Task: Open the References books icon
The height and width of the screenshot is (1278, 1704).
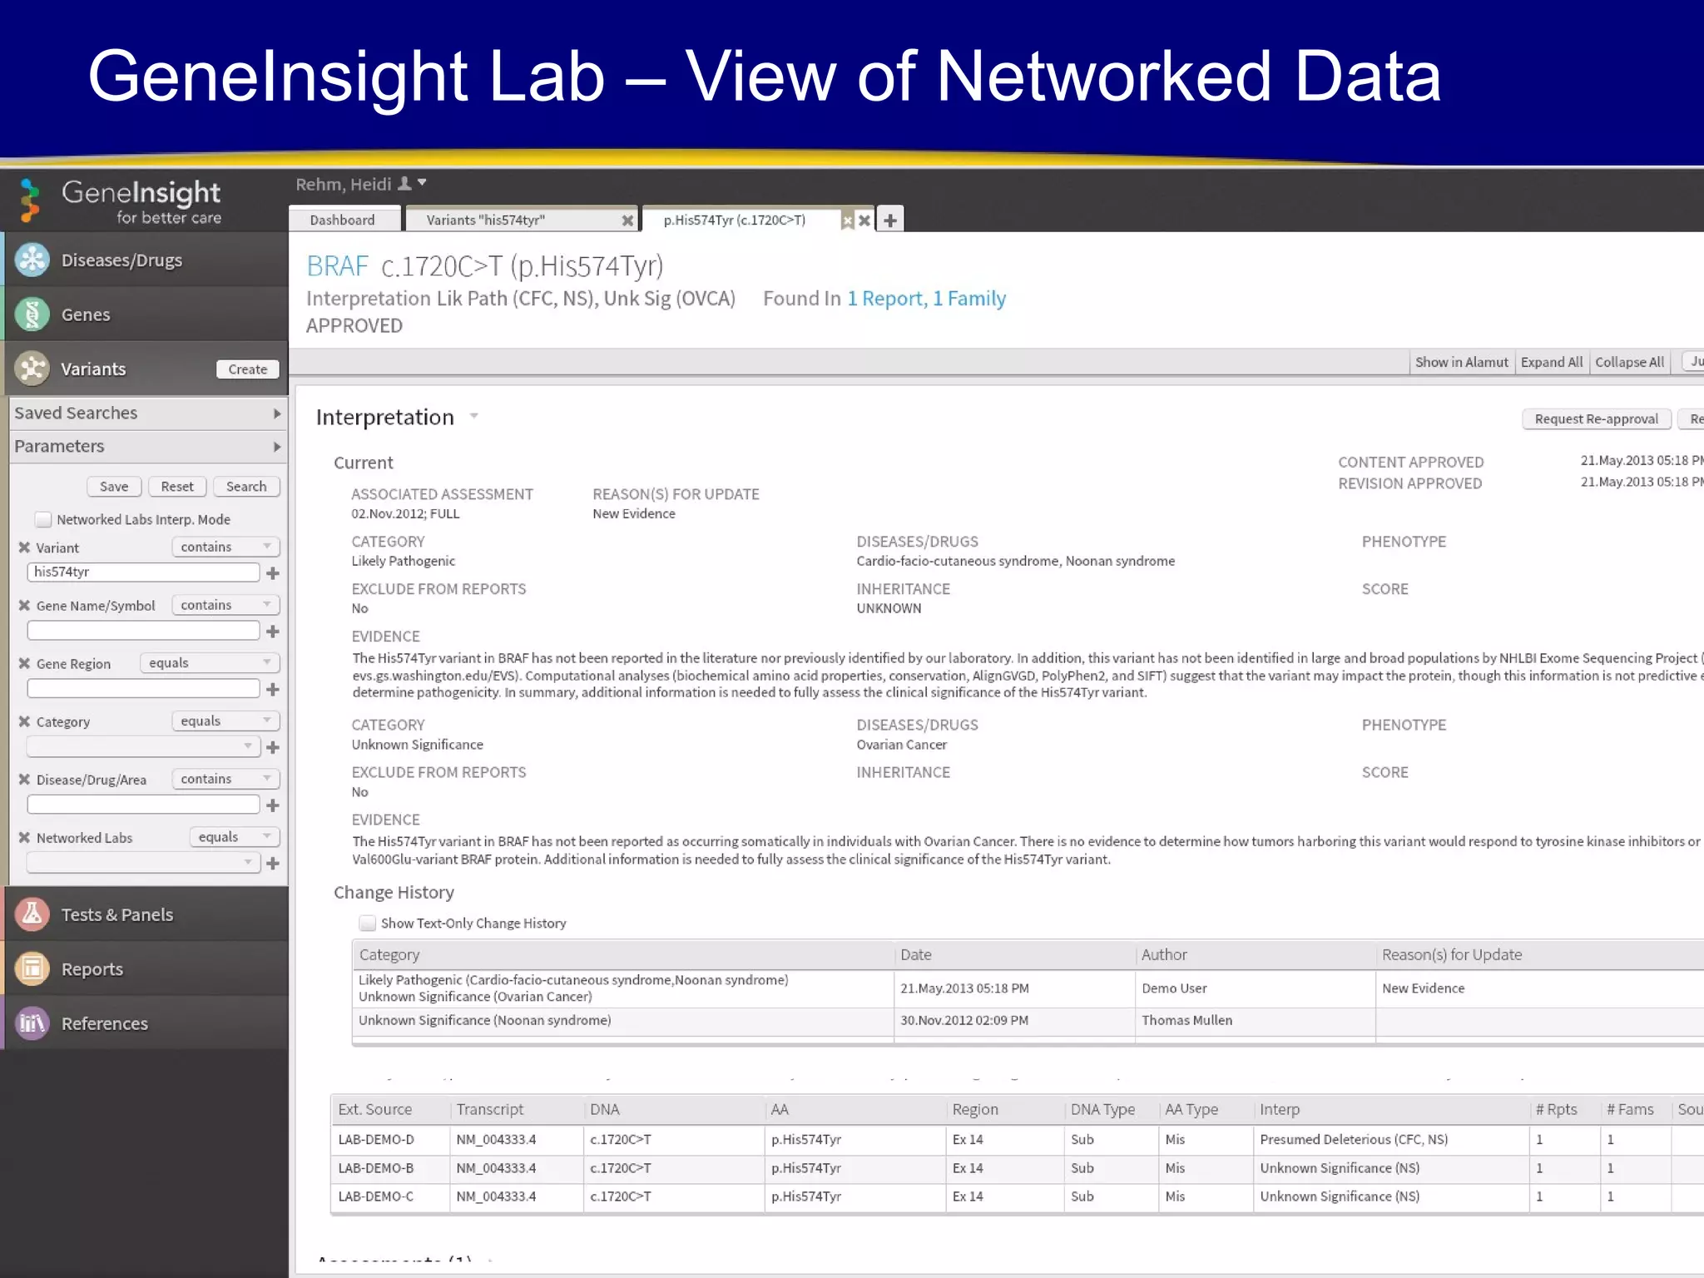Action: [32, 1023]
